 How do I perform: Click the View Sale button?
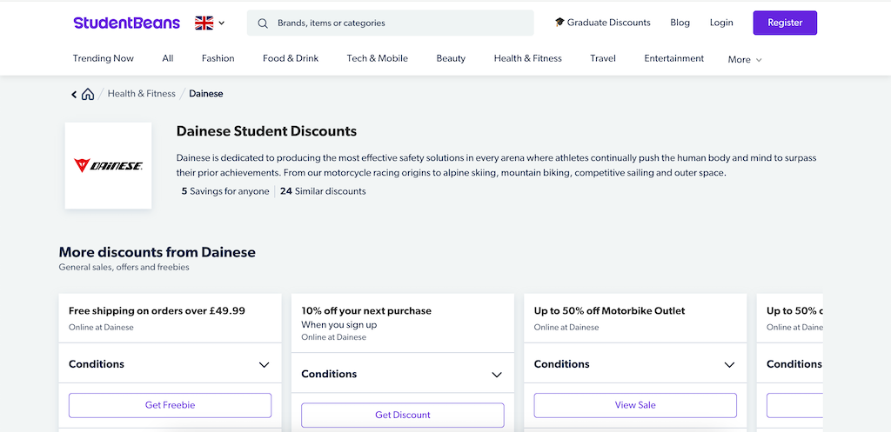point(634,405)
